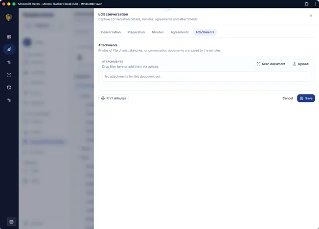Click the 'Edit conversation' heading
The width and height of the screenshot is (319, 229).
113,14
